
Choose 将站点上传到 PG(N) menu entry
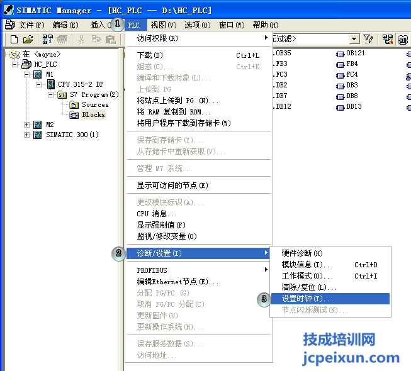coord(199,101)
